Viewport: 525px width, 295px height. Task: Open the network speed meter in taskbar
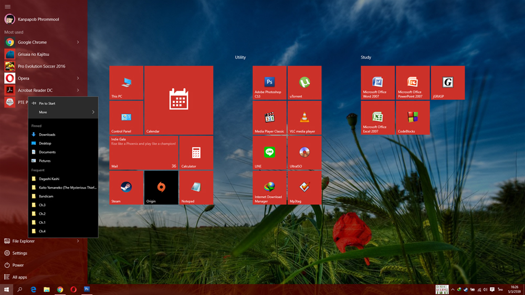[442, 290]
